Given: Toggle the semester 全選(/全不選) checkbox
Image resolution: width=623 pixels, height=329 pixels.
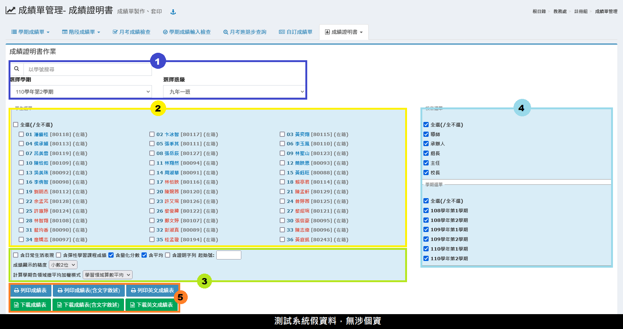Looking at the screenshot, I should [x=426, y=201].
